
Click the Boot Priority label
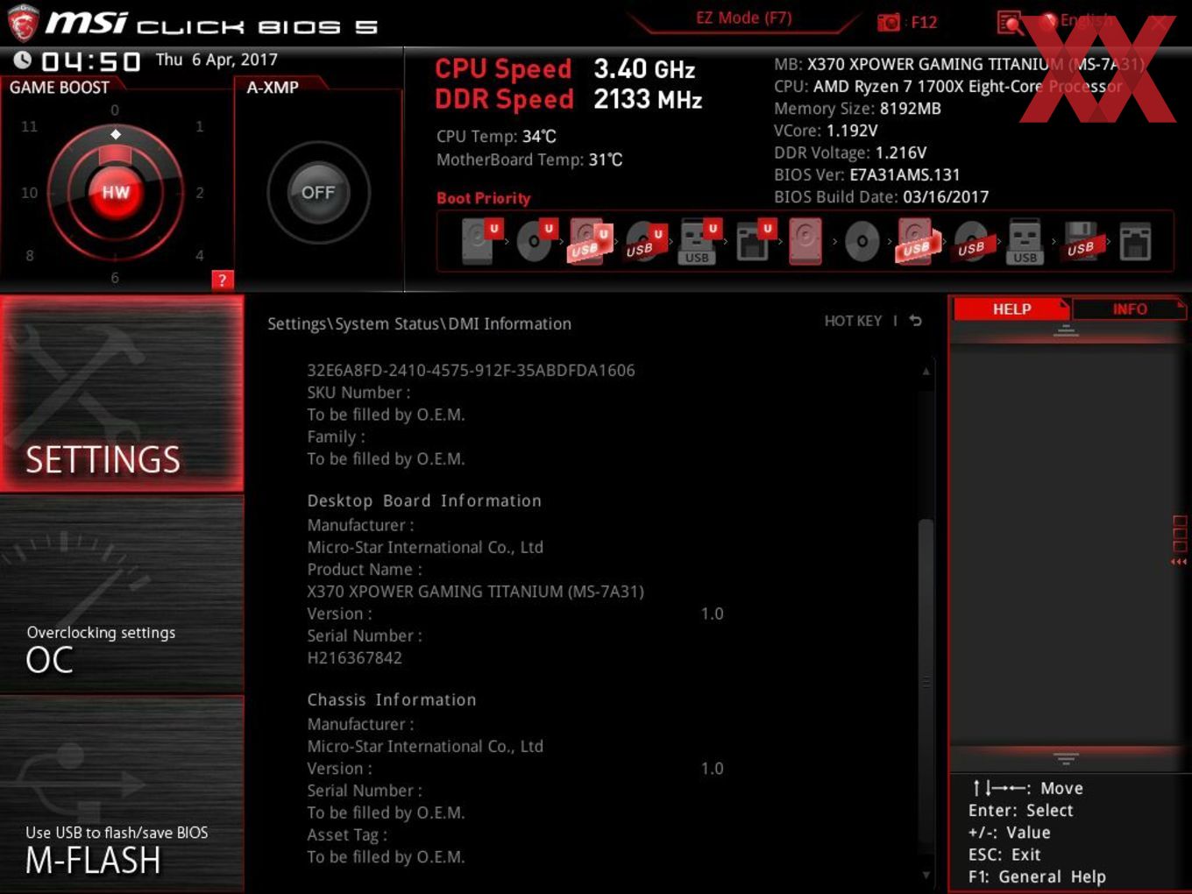pos(484,198)
